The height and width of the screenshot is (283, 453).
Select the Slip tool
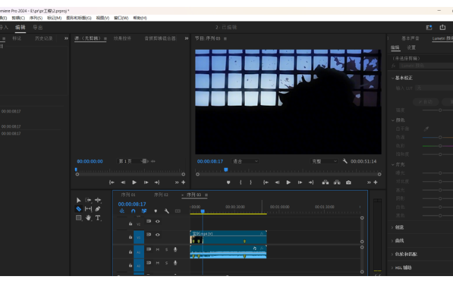(x=88, y=209)
